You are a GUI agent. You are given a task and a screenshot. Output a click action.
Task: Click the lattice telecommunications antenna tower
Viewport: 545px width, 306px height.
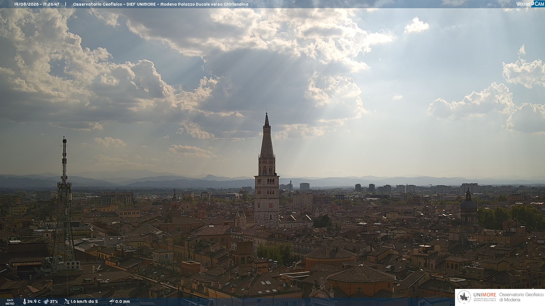(x=64, y=204)
